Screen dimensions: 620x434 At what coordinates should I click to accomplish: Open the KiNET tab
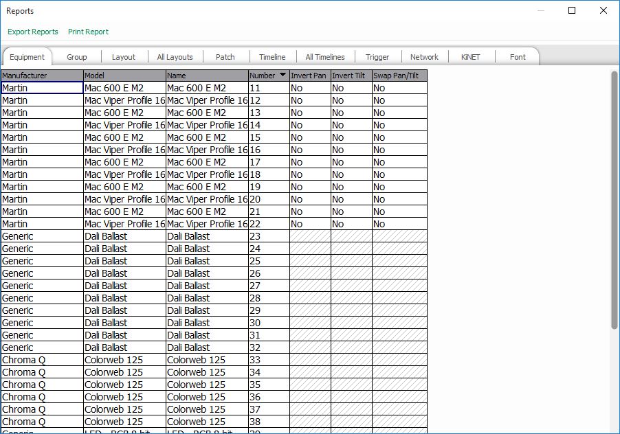tap(471, 57)
